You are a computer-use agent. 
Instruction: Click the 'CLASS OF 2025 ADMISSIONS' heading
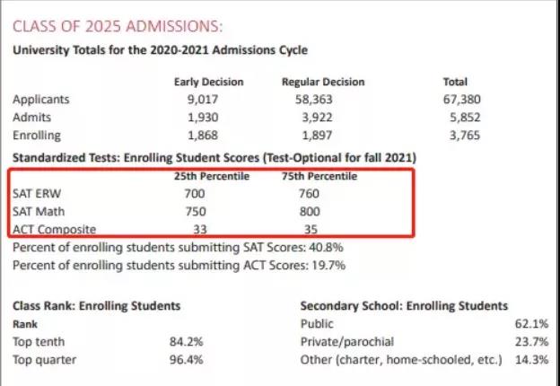117,26
